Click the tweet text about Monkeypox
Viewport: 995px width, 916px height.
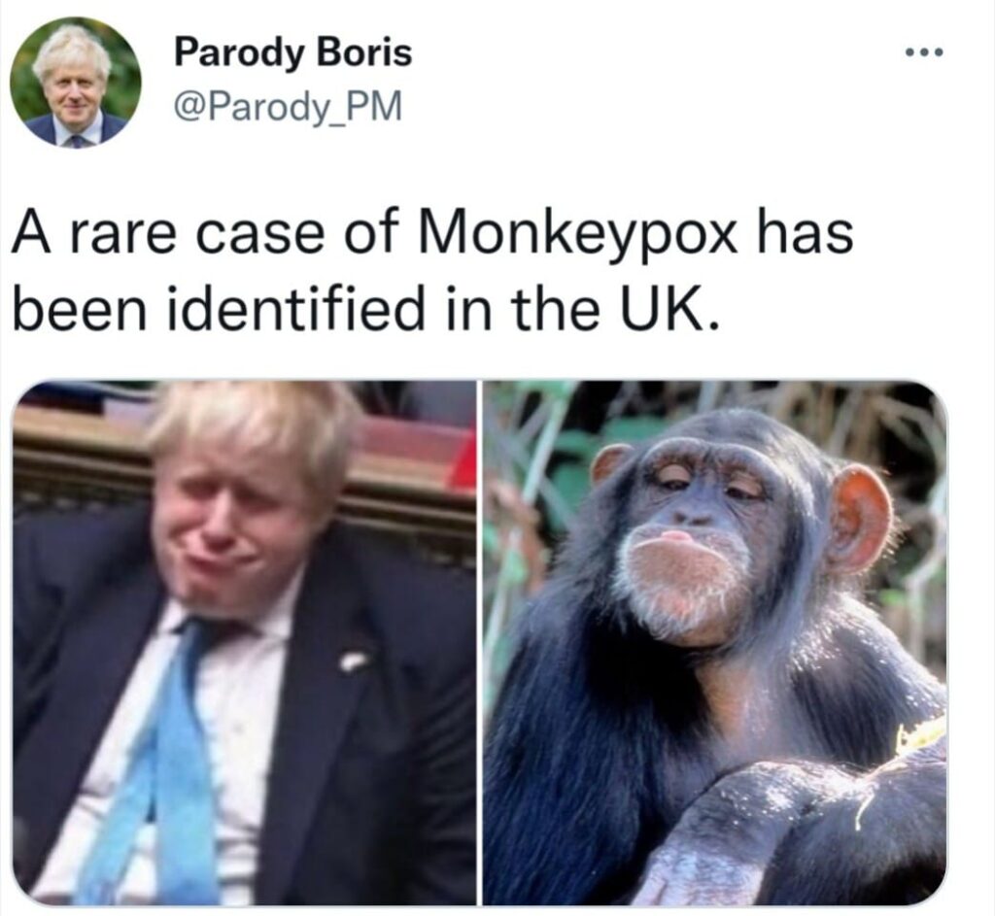click(x=432, y=270)
